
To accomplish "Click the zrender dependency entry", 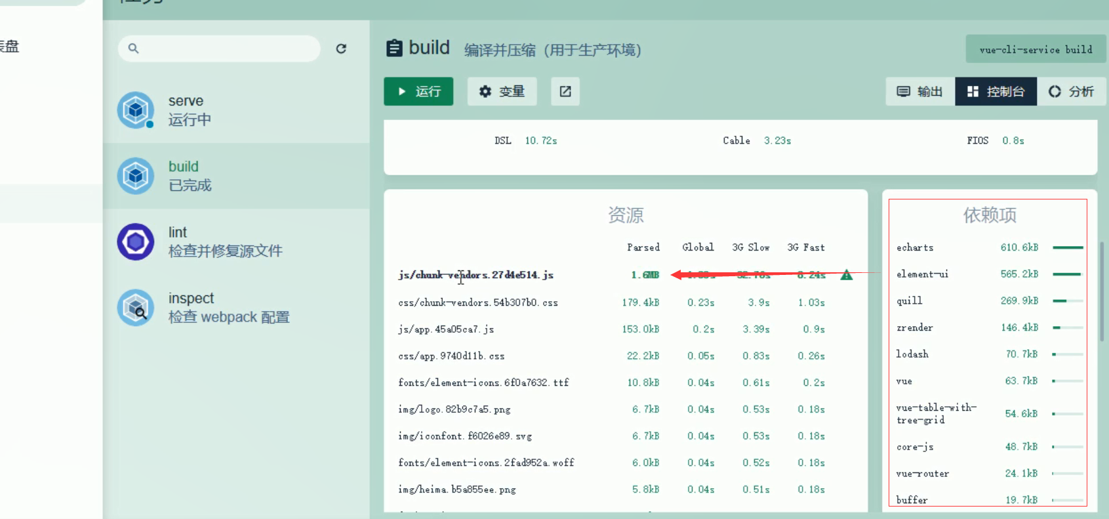I will tap(914, 327).
